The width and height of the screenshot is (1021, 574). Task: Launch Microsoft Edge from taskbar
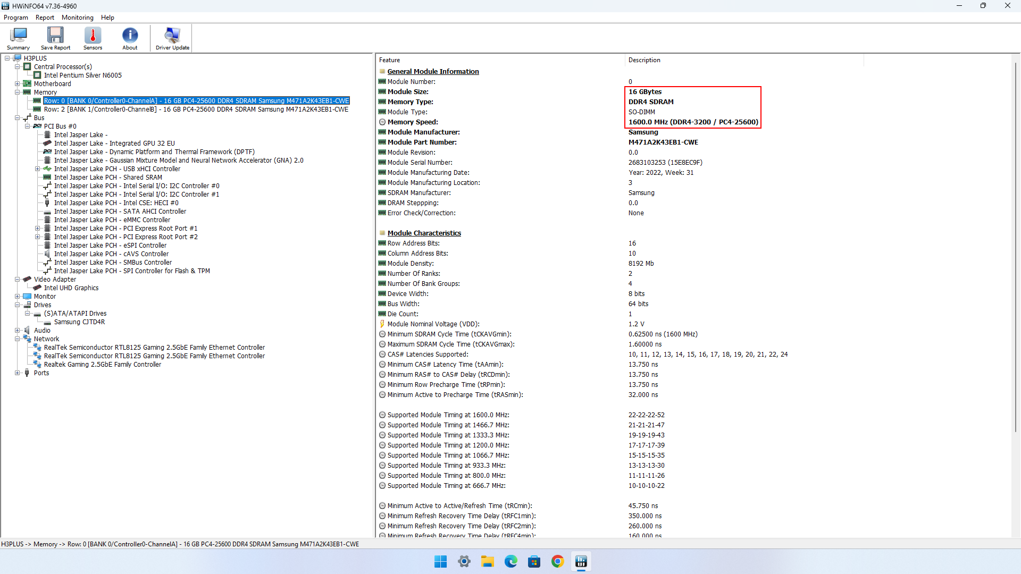click(x=511, y=561)
